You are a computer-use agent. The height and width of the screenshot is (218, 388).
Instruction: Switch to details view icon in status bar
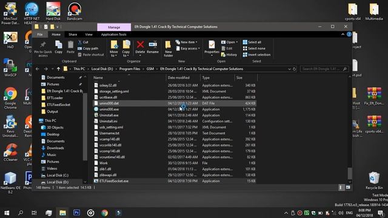[x=341, y=188]
